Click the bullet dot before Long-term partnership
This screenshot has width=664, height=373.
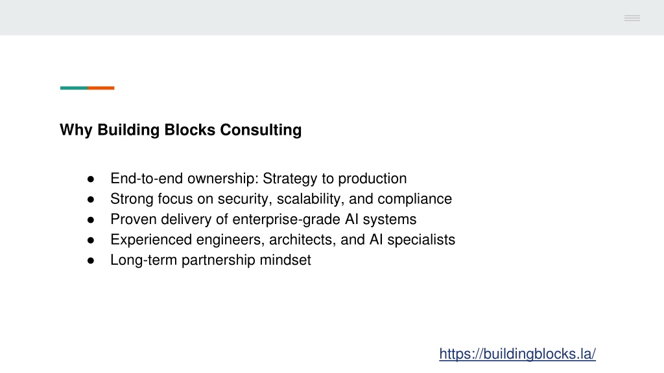click(91, 260)
